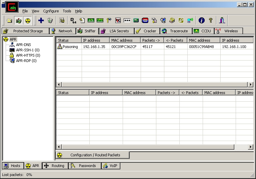Open the Cisco Type-7 password decoder icon
The width and height of the screenshot is (256, 179).
[x=91, y=20]
